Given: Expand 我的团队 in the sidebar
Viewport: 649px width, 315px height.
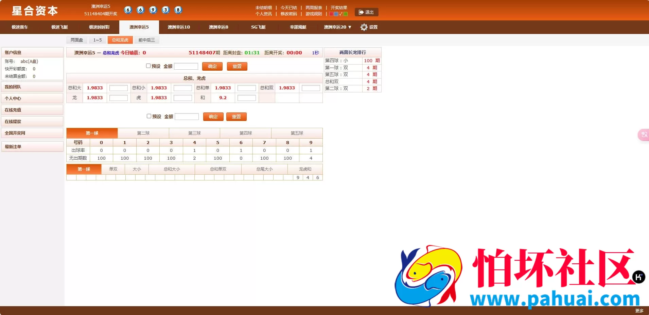Looking at the screenshot, I should 32,87.
